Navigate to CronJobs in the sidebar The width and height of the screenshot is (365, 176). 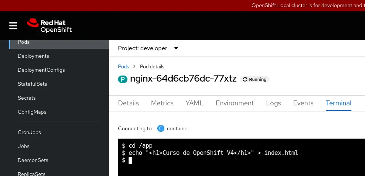click(x=29, y=132)
